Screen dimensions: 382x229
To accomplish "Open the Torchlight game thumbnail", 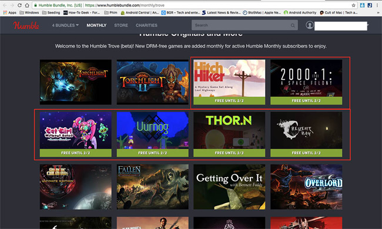I will (x=76, y=82).
